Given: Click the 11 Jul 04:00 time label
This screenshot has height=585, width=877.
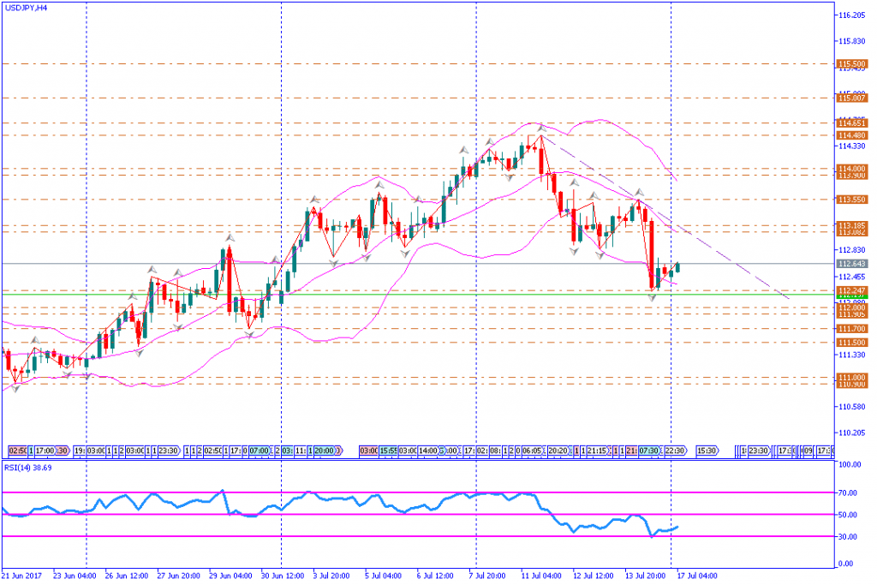Looking at the screenshot, I should click(541, 576).
